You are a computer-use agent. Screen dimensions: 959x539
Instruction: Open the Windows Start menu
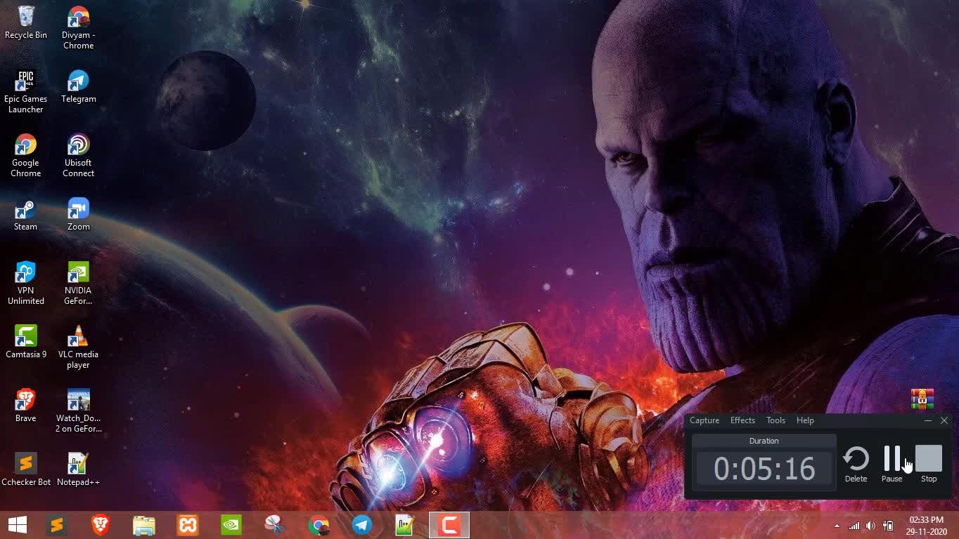(18, 525)
